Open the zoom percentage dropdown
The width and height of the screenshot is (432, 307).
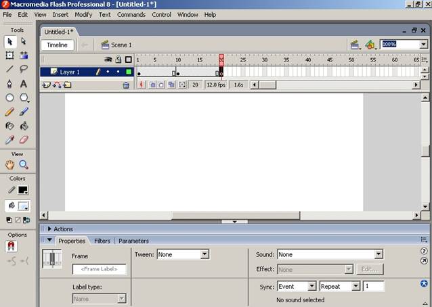pyautogui.click(x=424, y=44)
